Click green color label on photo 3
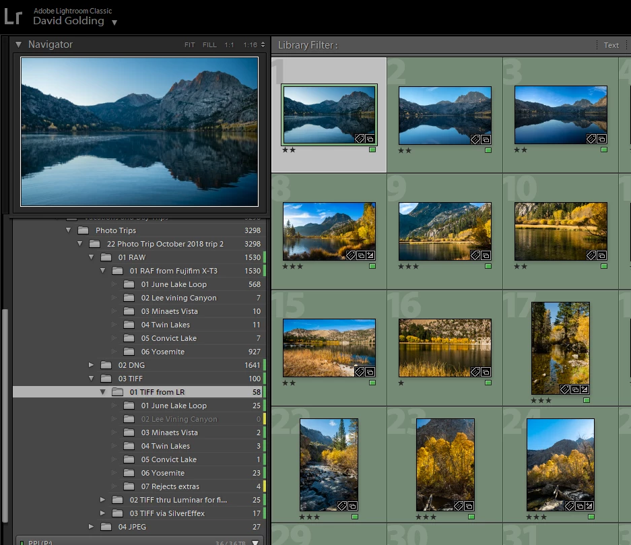The height and width of the screenshot is (545, 631). [604, 150]
